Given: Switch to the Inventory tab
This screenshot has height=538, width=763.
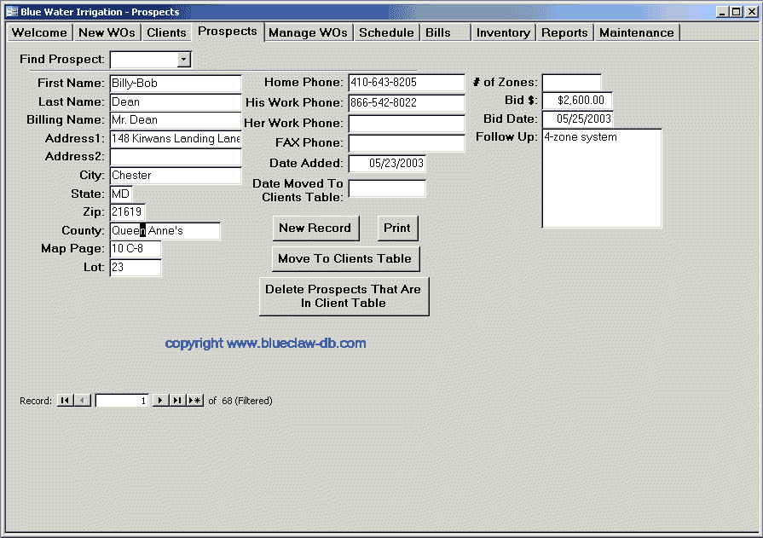Looking at the screenshot, I should point(503,32).
